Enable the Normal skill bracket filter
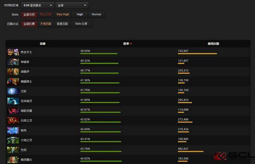255x164 pixels. pyautogui.click(x=96, y=14)
